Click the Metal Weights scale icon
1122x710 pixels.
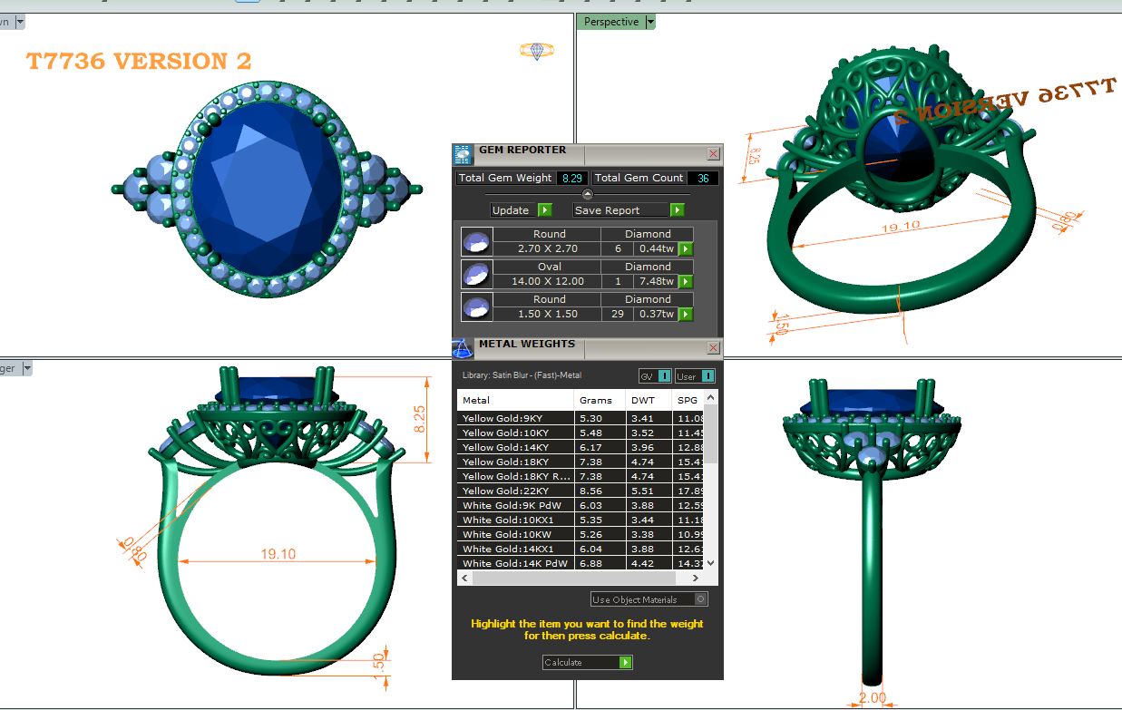click(463, 347)
